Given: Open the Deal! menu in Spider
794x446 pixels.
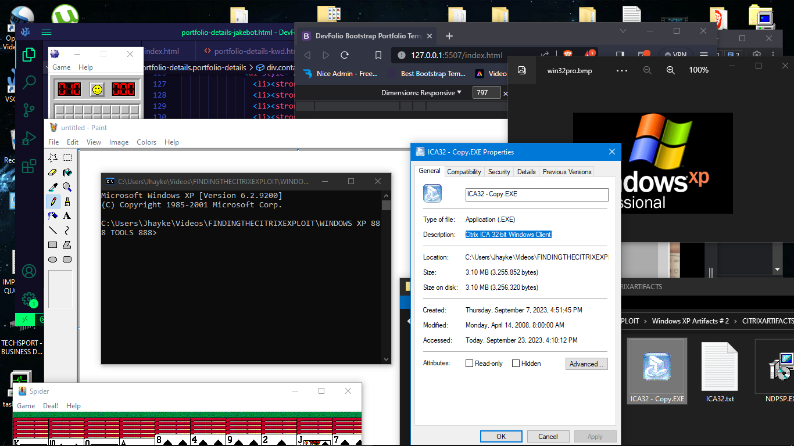Looking at the screenshot, I should click(51, 406).
